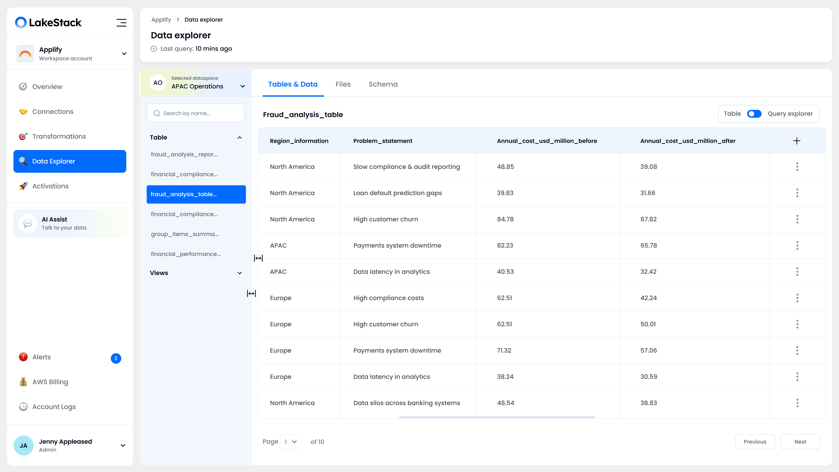
Task: Expand the Applify workspace account dropdown
Action: [124, 54]
